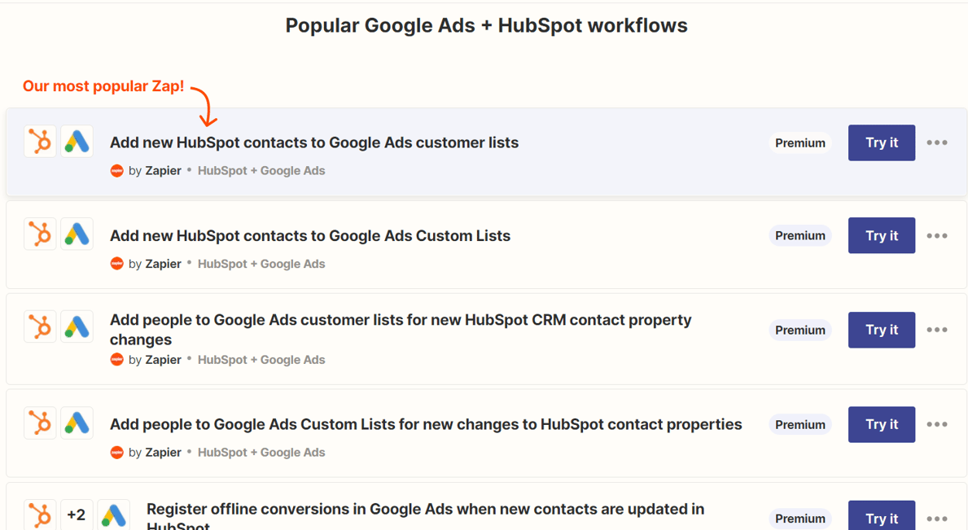Try the 'CRM contact property changes' Zap
The height and width of the screenshot is (530, 968).
tap(882, 330)
